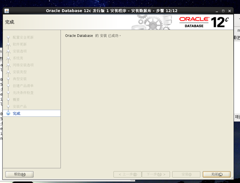This screenshot has width=240, height=183.
Task: Click the installer window title bar text
Action: (x=112, y=11)
